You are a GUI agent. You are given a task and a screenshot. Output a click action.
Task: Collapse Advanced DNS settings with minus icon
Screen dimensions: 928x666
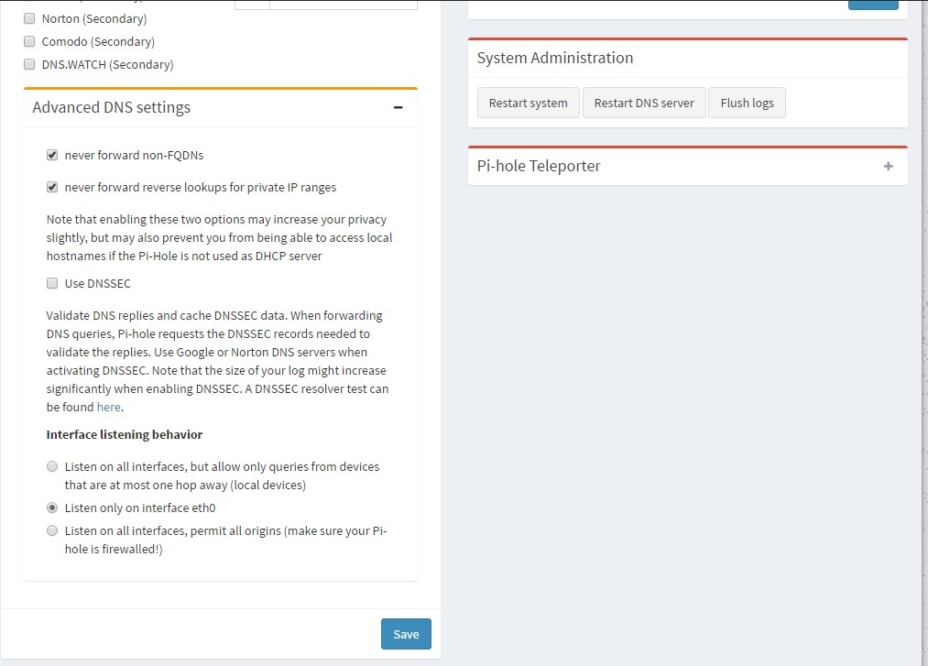(x=398, y=107)
